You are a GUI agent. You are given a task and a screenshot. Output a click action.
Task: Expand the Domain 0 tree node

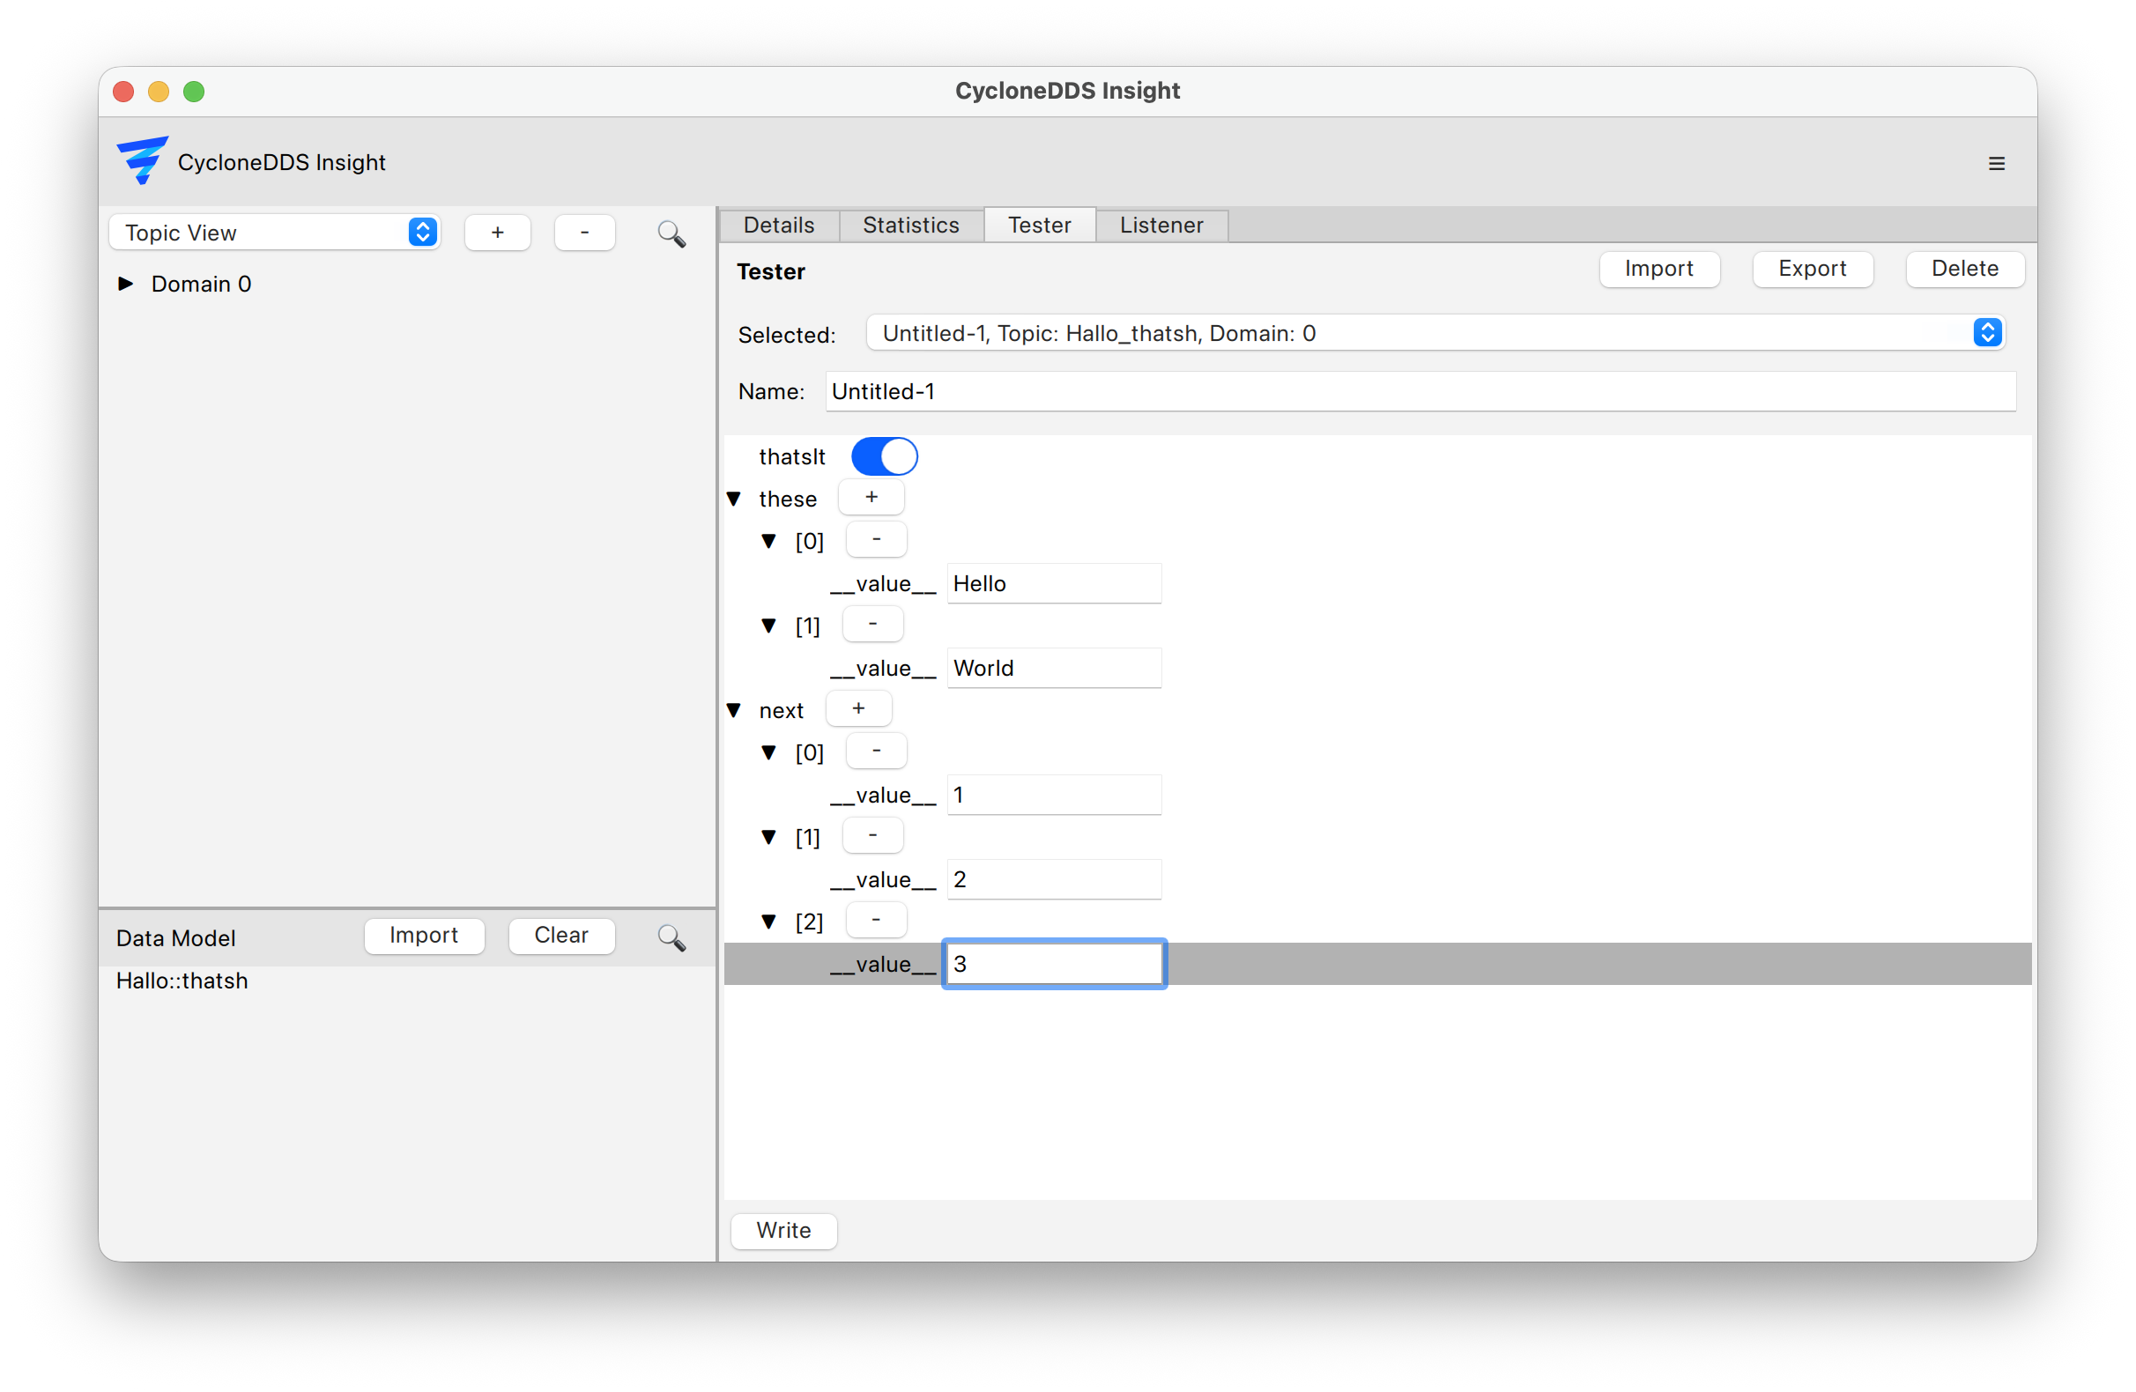coord(126,284)
